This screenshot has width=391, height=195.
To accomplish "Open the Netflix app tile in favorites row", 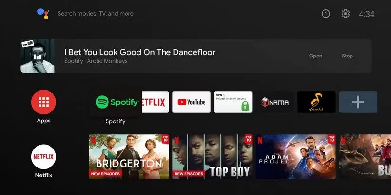I will pyautogui.click(x=155, y=102).
